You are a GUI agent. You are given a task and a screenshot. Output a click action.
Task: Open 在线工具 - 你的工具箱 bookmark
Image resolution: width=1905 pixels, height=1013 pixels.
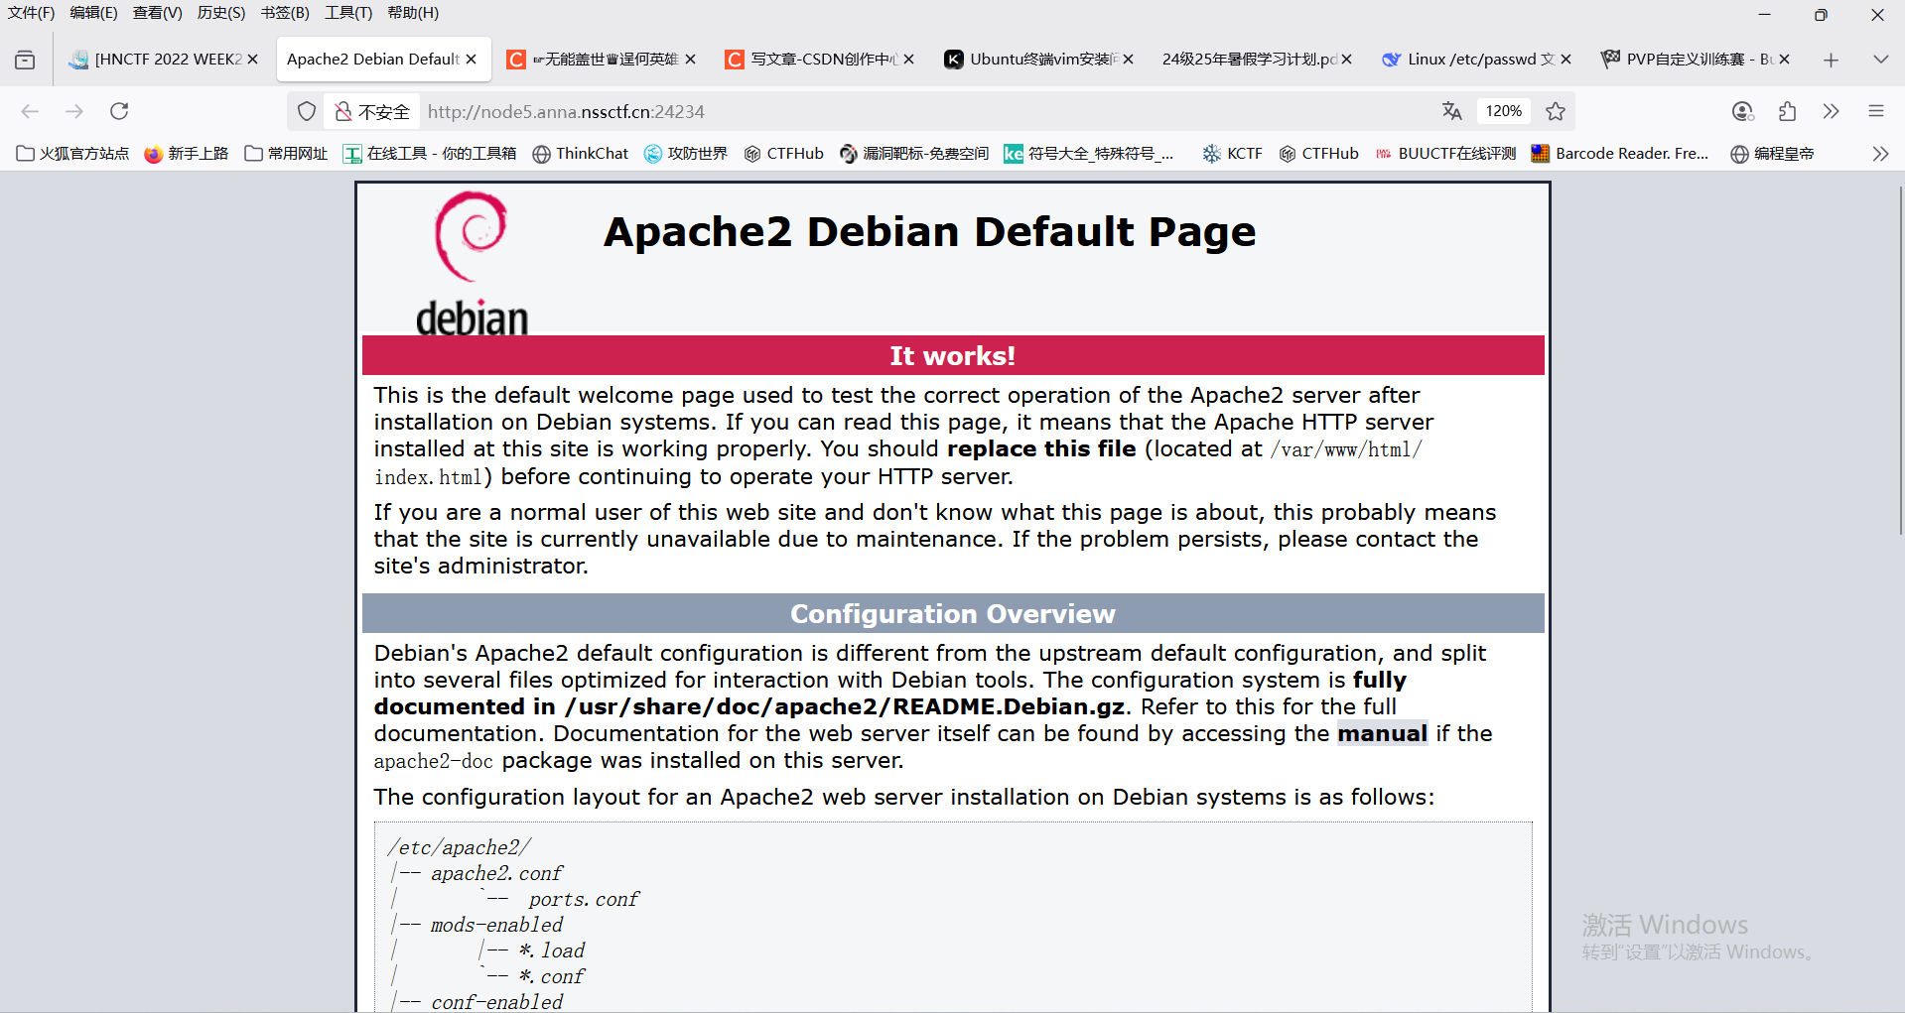click(x=430, y=154)
